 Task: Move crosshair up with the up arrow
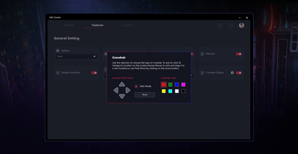pos(122,84)
